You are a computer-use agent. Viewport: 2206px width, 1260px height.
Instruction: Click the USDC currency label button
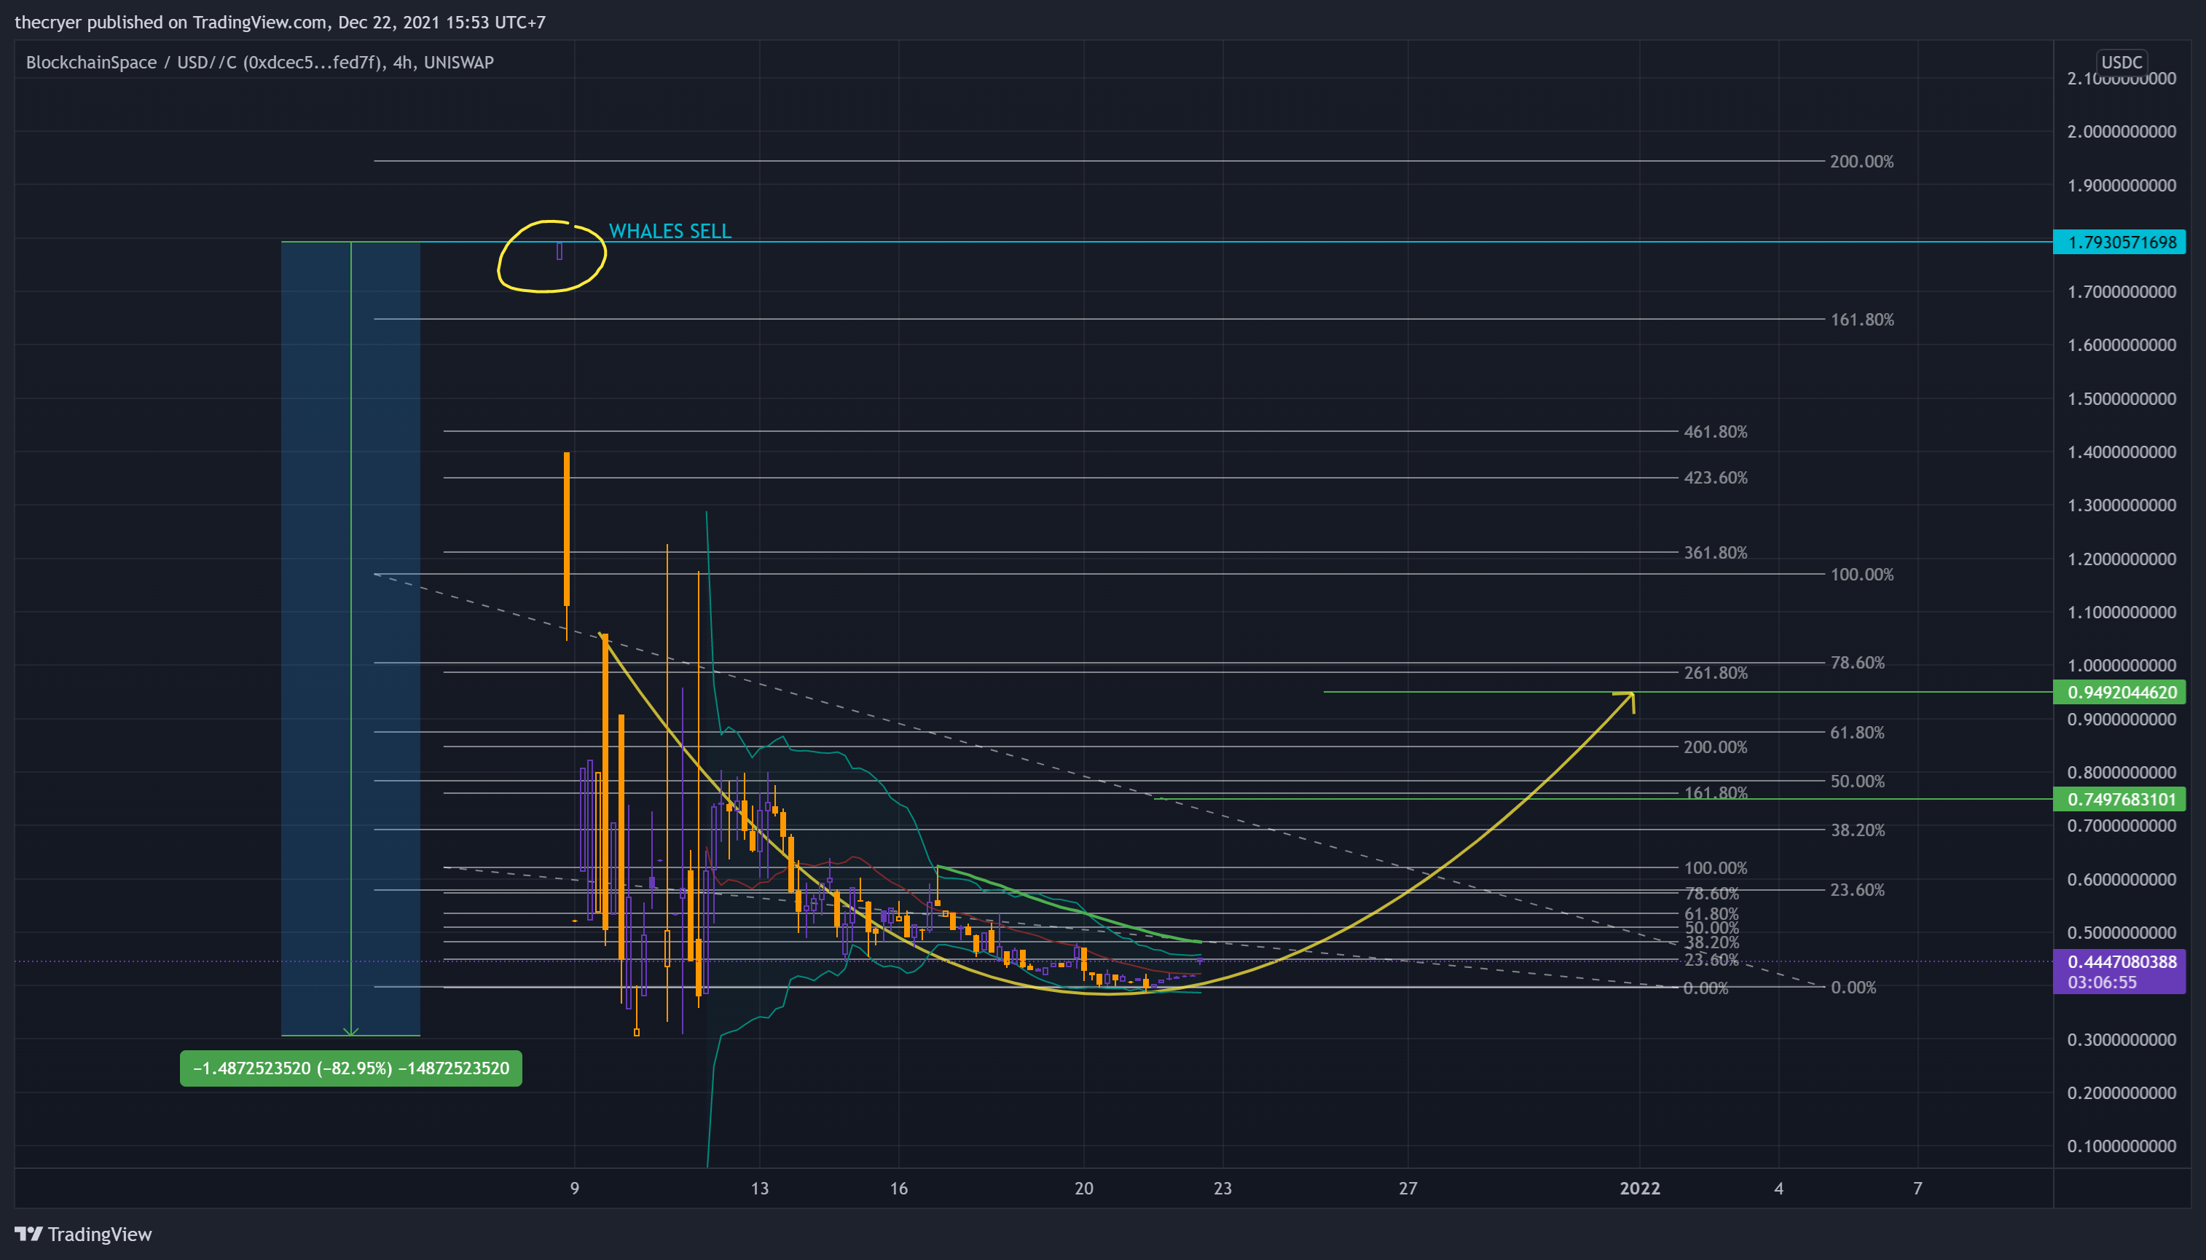[2121, 63]
